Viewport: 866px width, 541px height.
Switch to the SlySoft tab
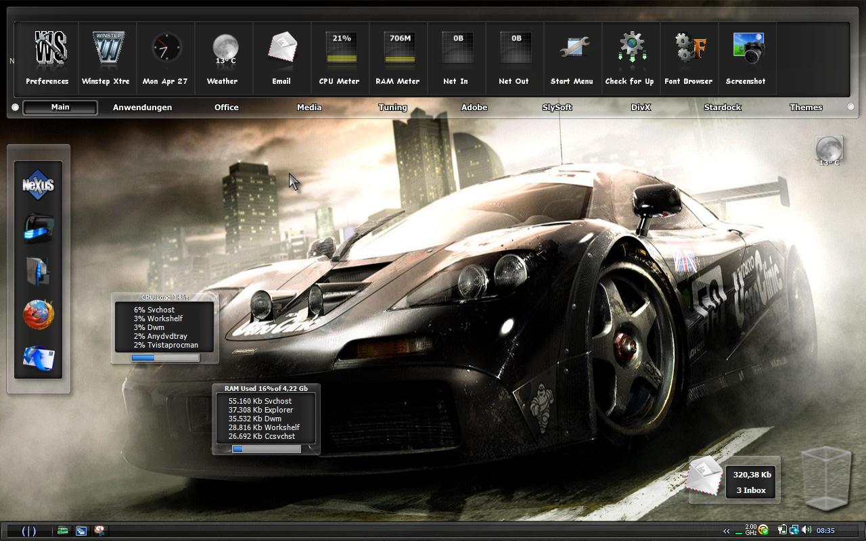[x=557, y=108]
